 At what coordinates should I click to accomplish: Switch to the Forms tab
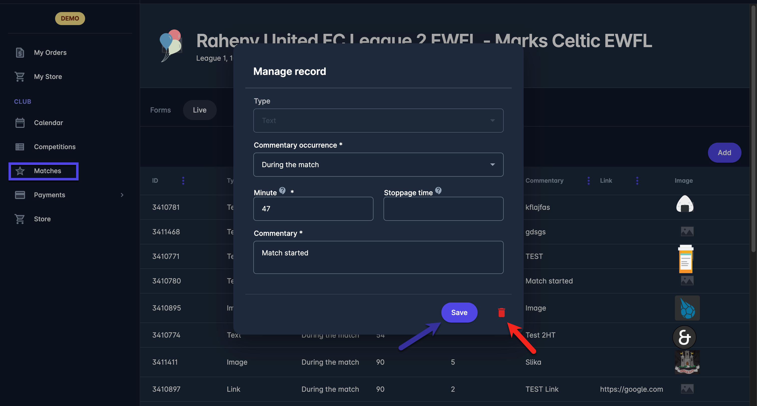[x=160, y=110]
